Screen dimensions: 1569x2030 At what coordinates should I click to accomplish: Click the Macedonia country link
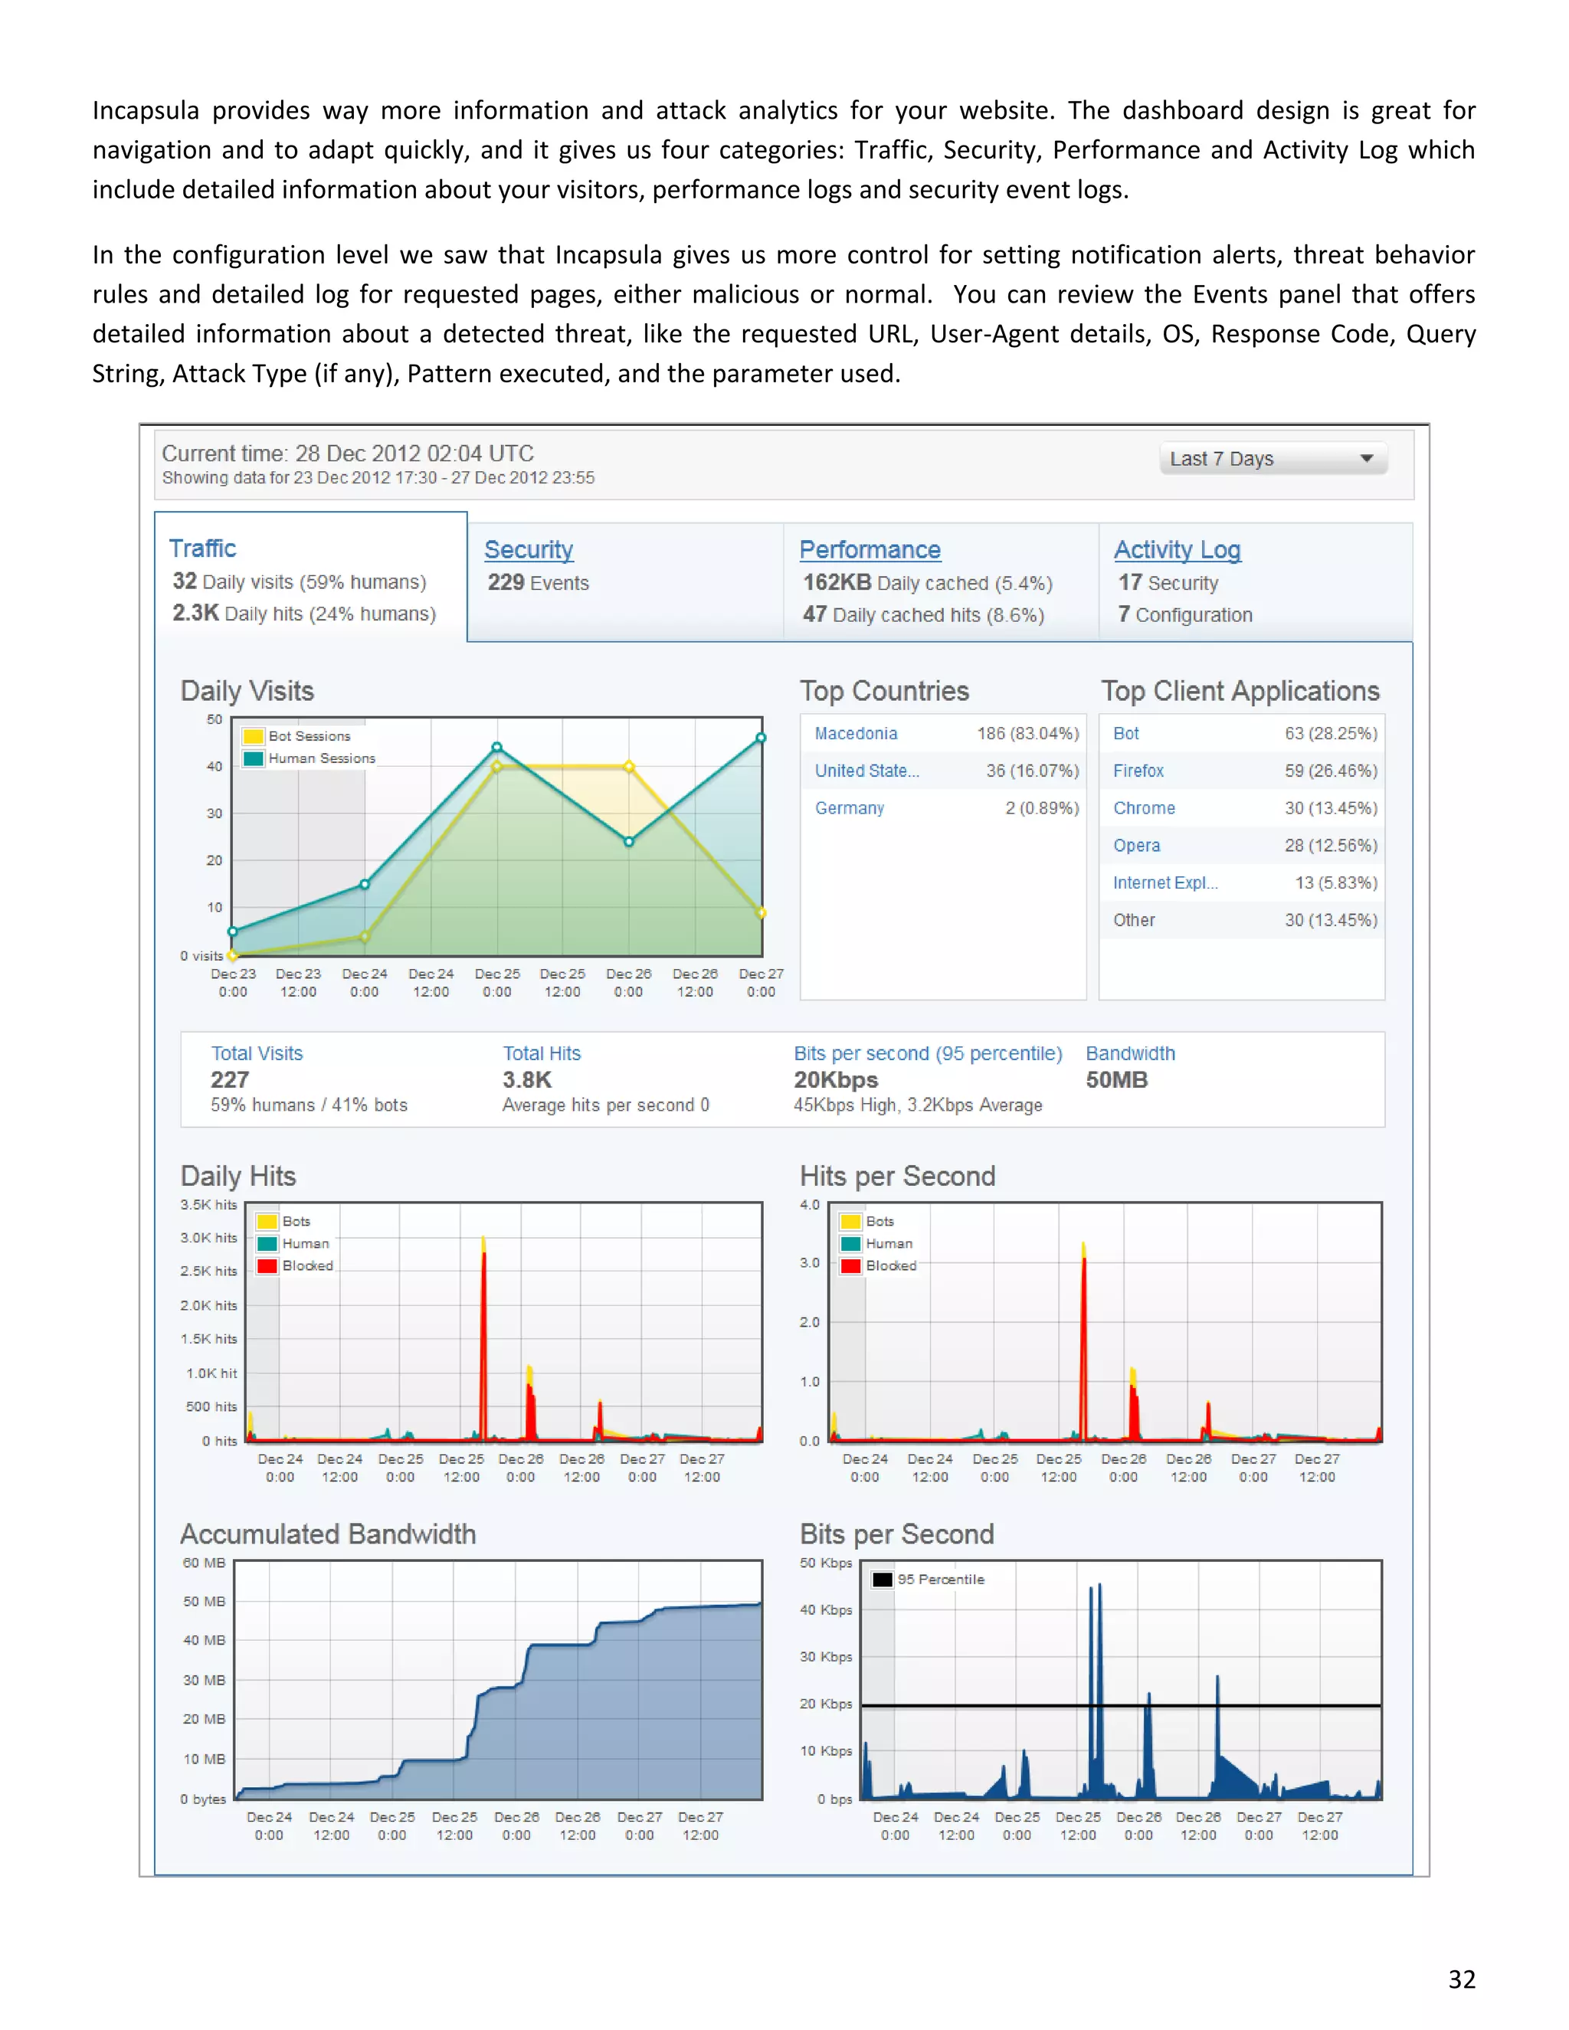856,733
